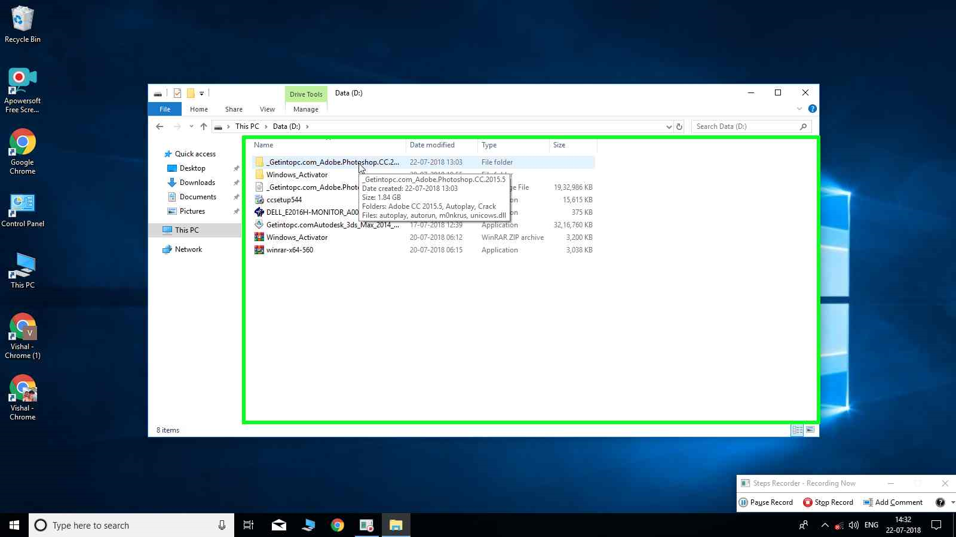
Task: Click the search magnifier icon
Action: click(803, 126)
